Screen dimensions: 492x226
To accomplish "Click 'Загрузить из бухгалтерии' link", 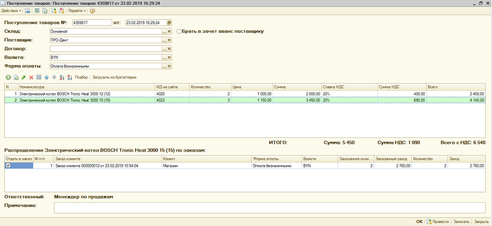I will 115,77.
